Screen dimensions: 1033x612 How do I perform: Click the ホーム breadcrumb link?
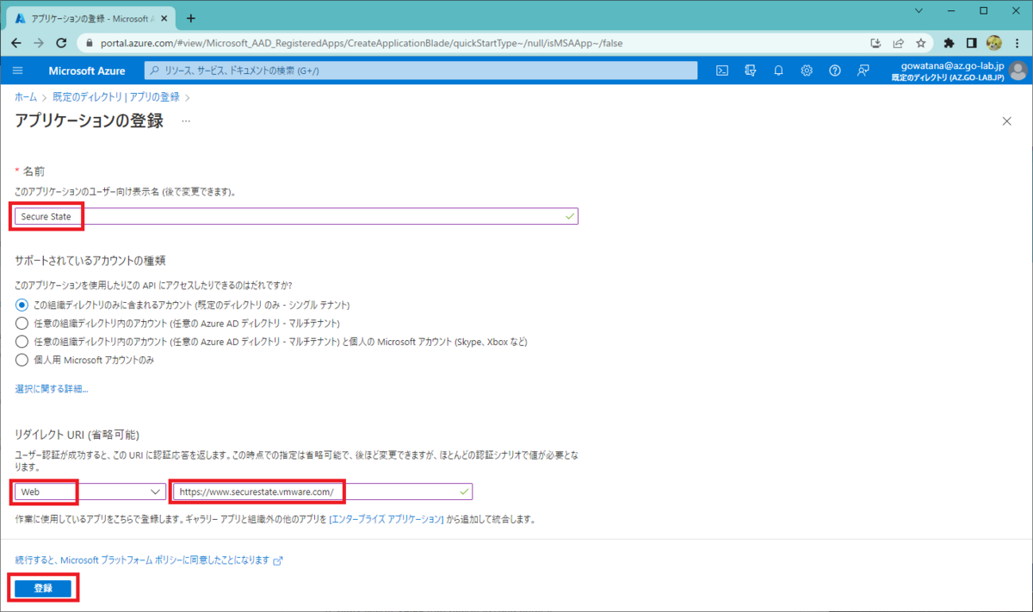pyautogui.click(x=26, y=97)
